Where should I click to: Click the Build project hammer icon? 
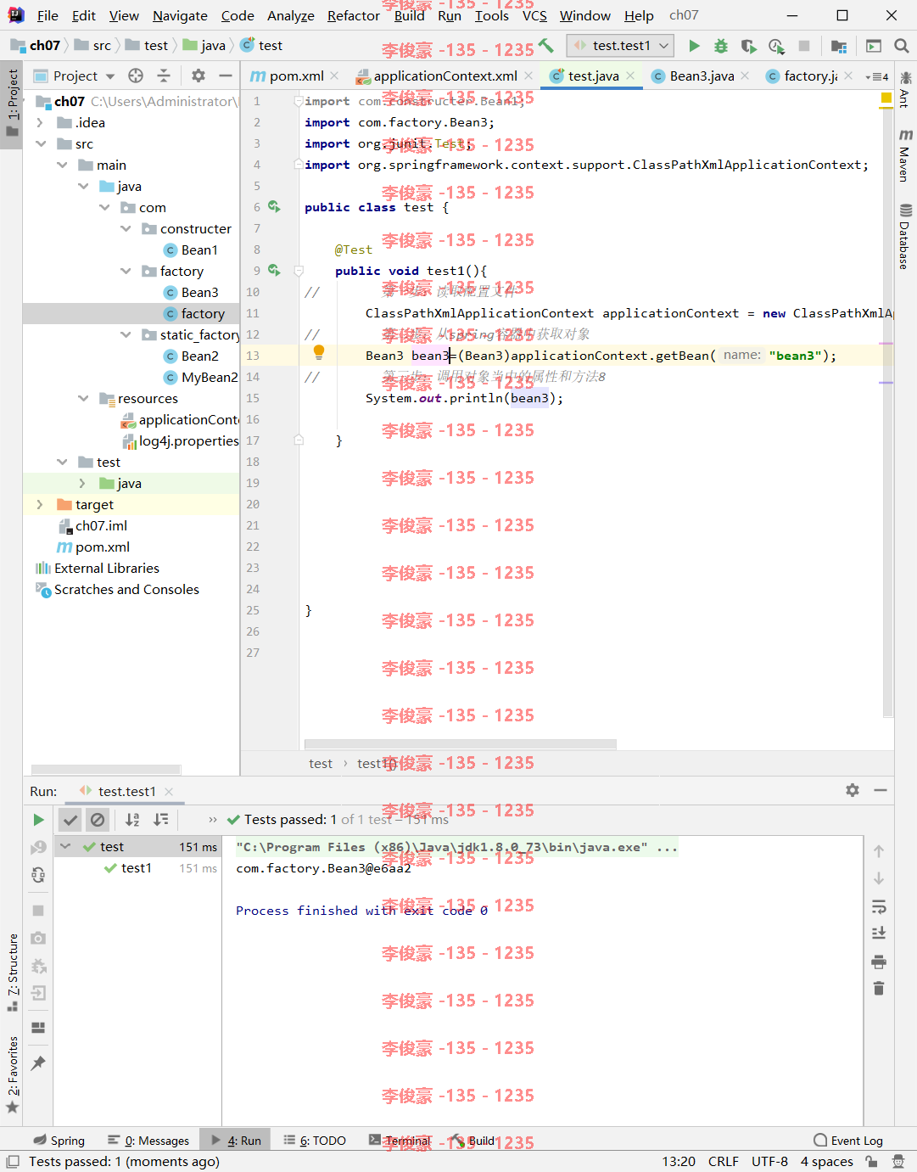[545, 46]
